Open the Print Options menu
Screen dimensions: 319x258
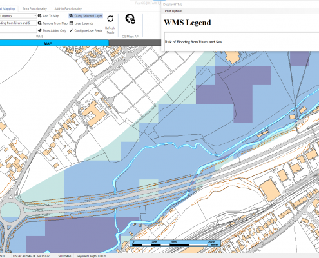tap(173, 11)
